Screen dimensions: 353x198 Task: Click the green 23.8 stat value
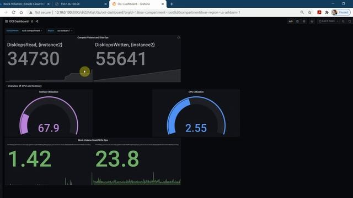coord(117,159)
